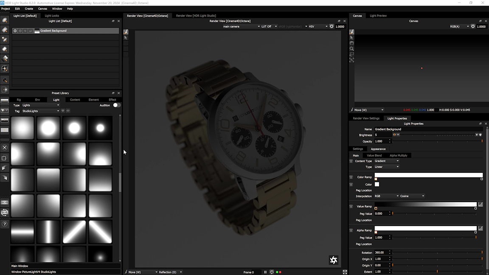Click the Canvas exposure aperture icon

click(473, 26)
